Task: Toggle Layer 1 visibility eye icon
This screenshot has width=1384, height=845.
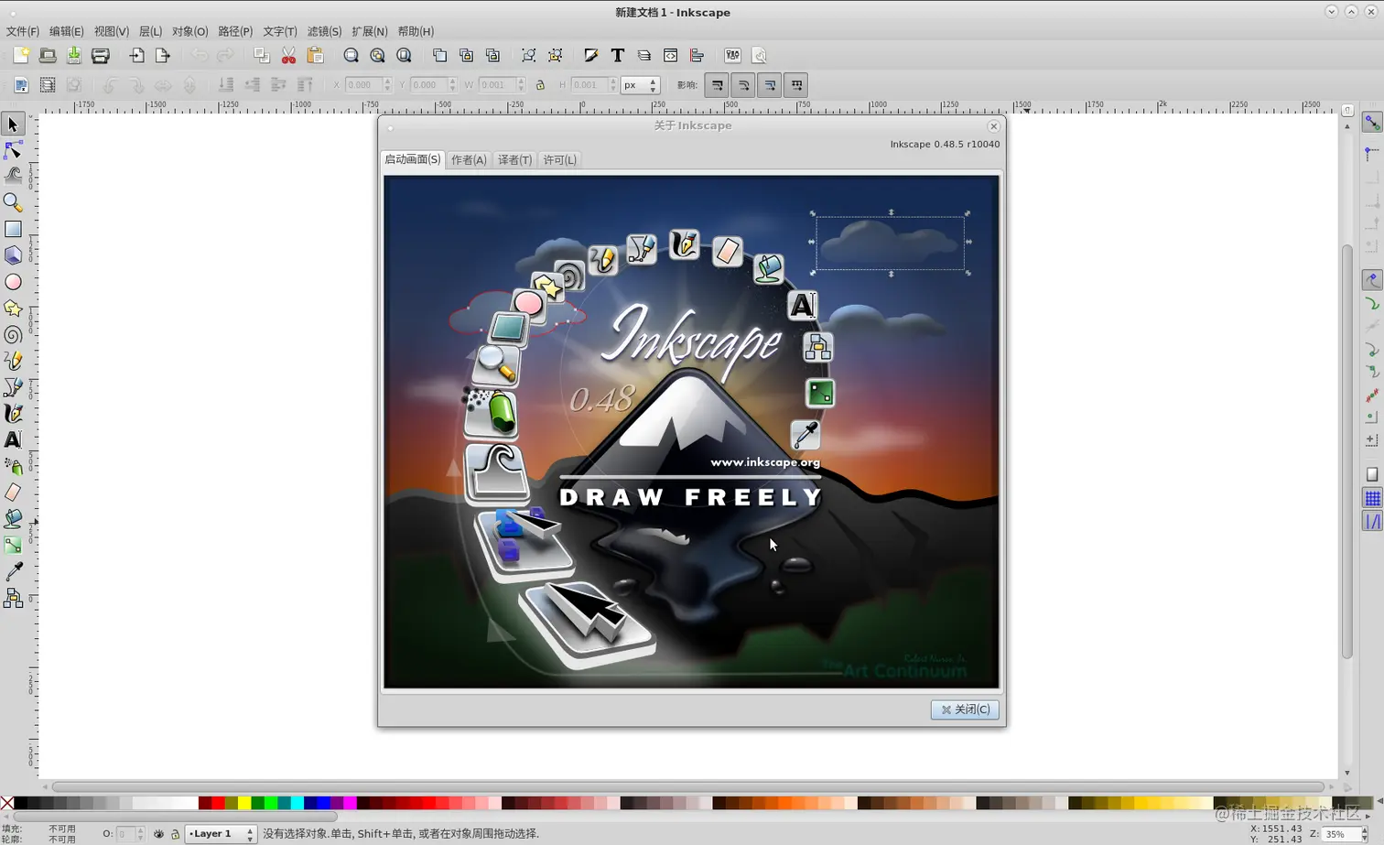Action: [x=158, y=834]
